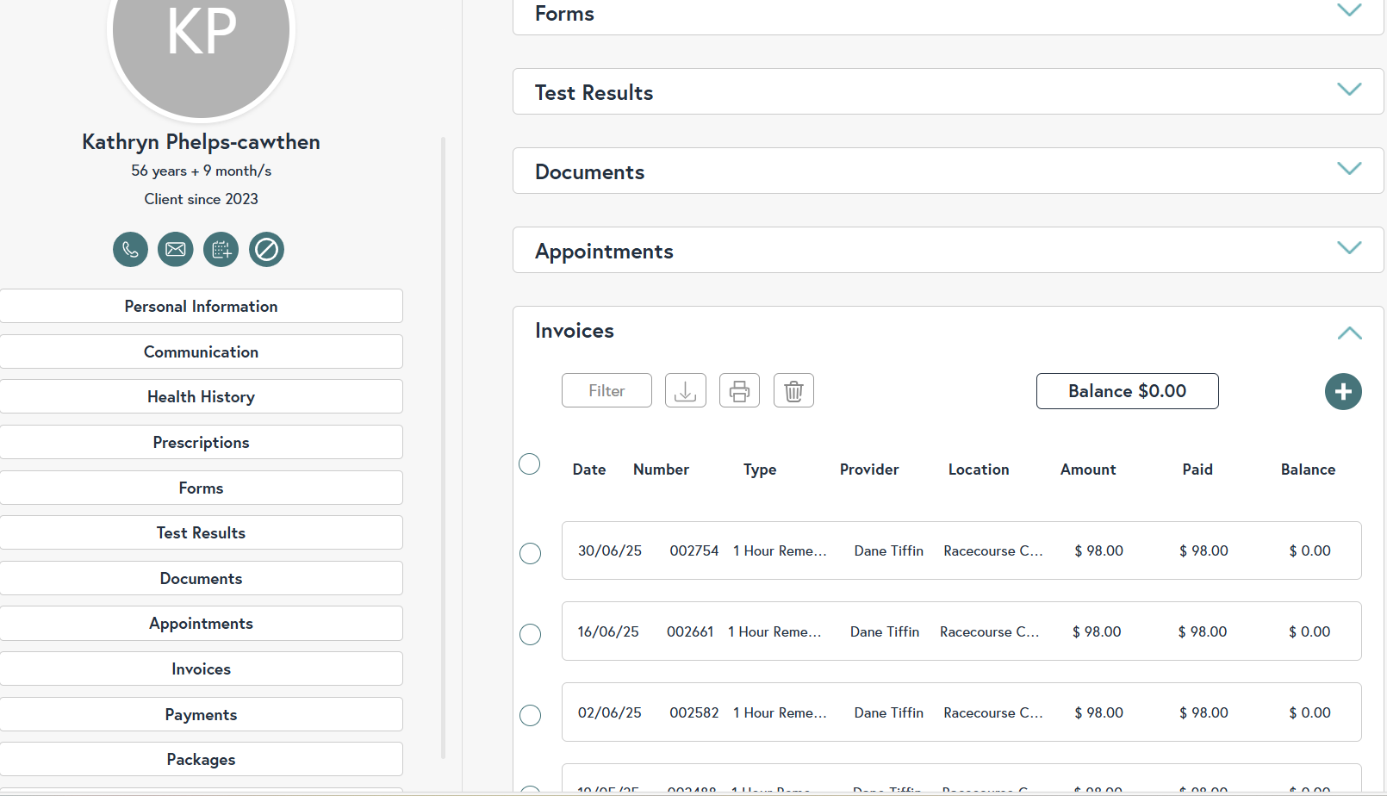This screenshot has height=796, width=1387.
Task: Collapse the Invoices section
Action: pyautogui.click(x=1348, y=333)
